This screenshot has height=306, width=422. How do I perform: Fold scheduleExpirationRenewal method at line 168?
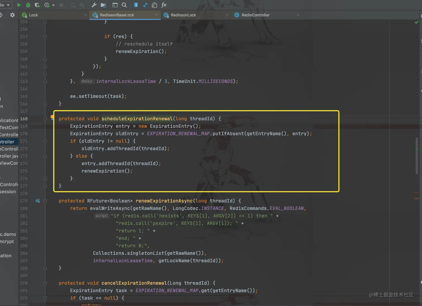pos(45,119)
